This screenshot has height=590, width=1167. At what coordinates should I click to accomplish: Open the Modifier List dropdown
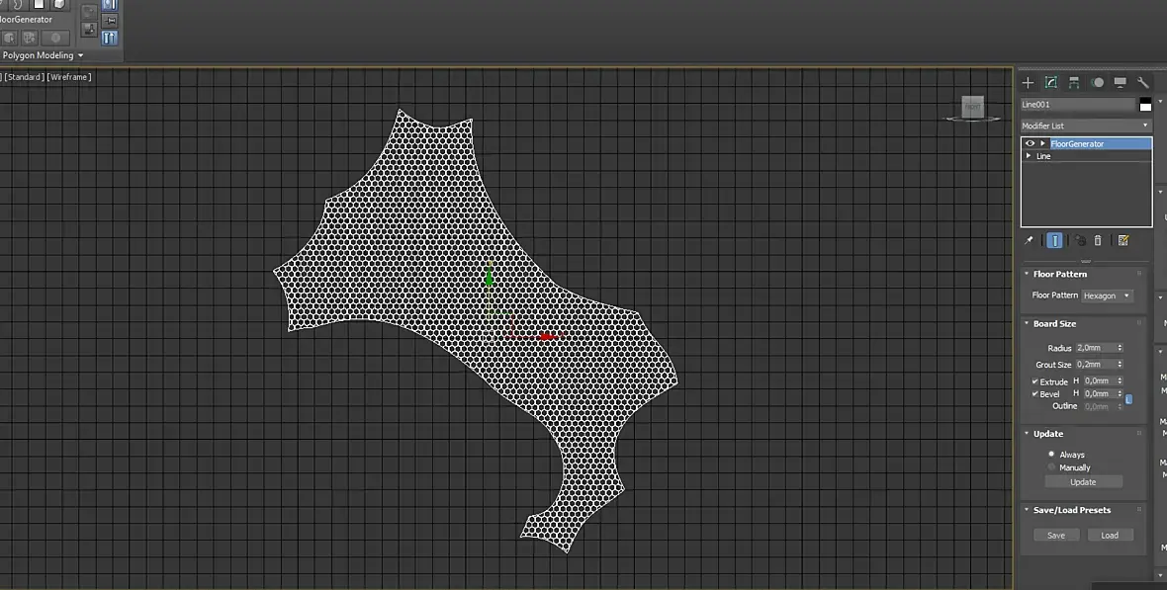coord(1086,126)
